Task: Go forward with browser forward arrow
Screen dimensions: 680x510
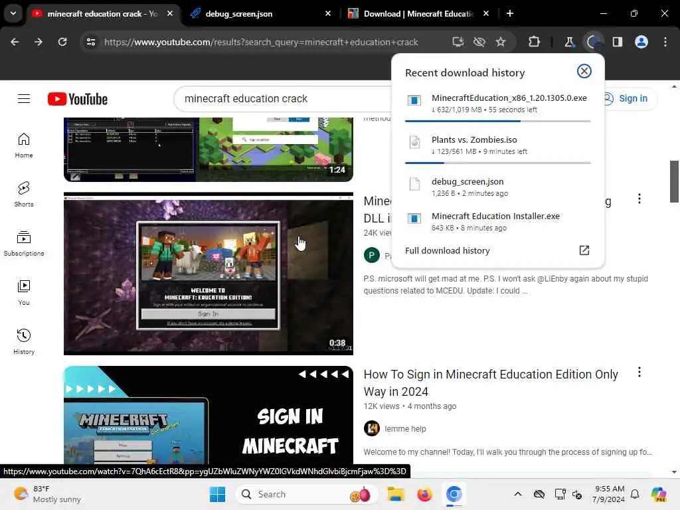Action: point(39,42)
